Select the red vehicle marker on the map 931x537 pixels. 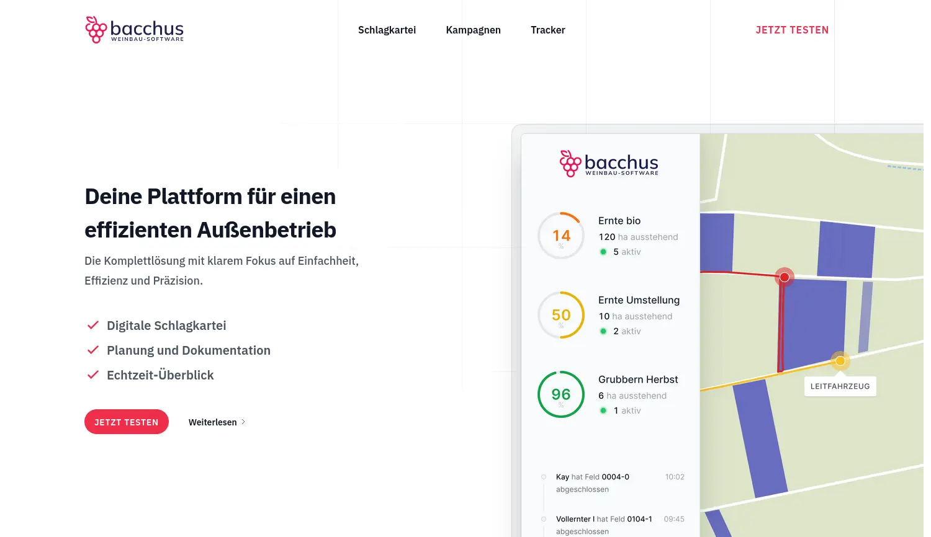[785, 277]
